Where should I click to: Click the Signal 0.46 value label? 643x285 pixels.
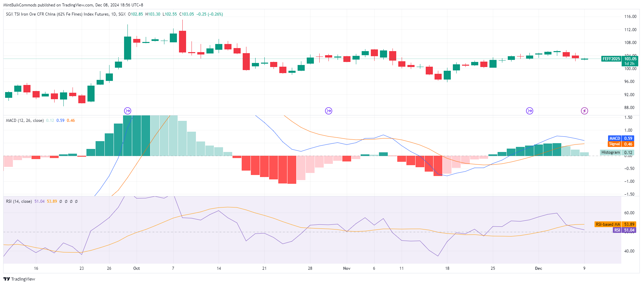coord(621,144)
